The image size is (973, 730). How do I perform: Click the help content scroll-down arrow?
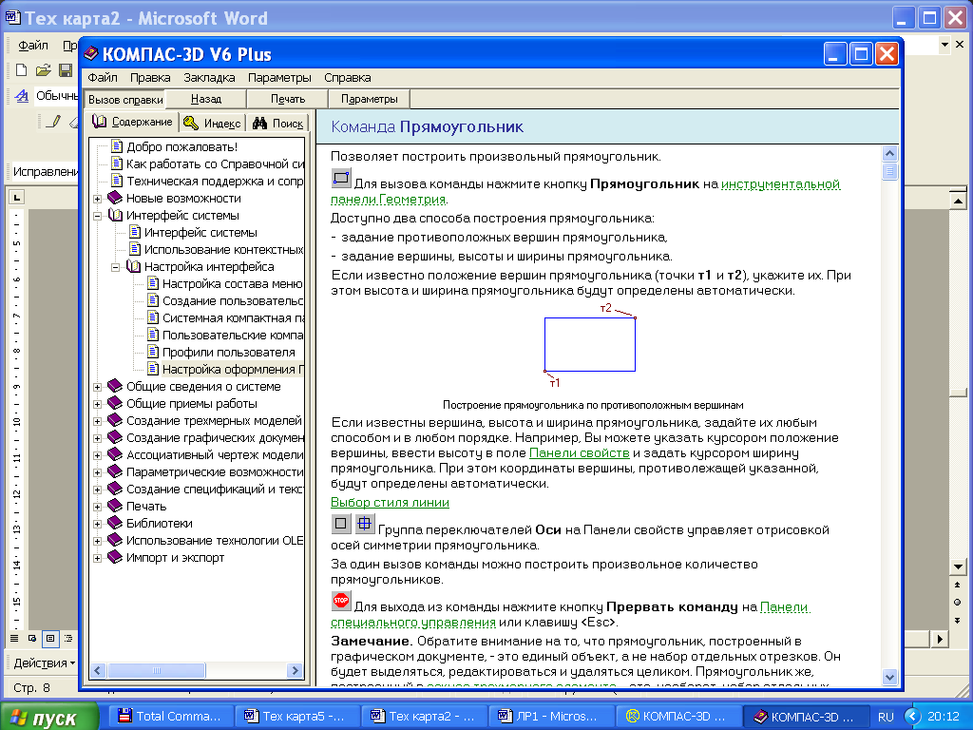click(x=889, y=677)
